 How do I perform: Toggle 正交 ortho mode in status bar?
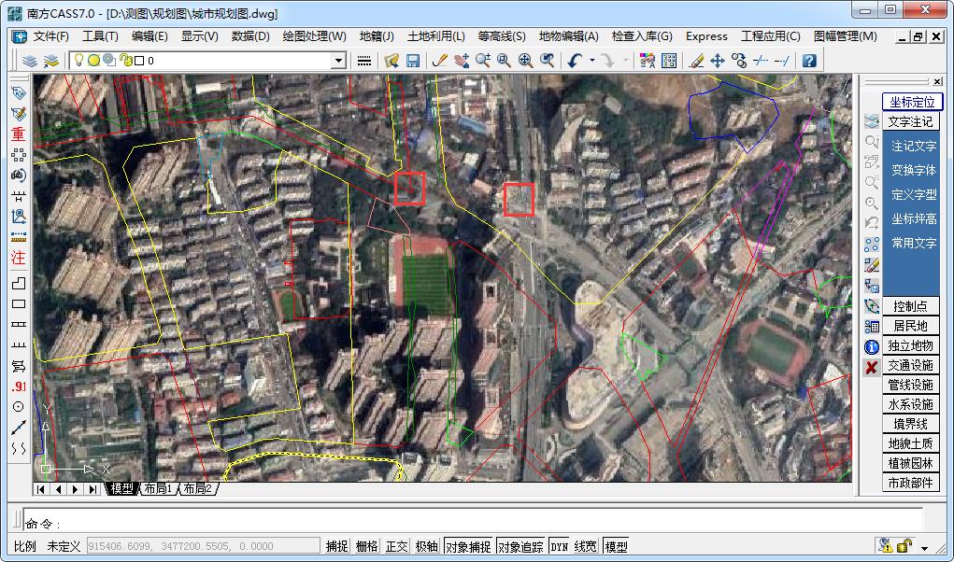point(397,546)
